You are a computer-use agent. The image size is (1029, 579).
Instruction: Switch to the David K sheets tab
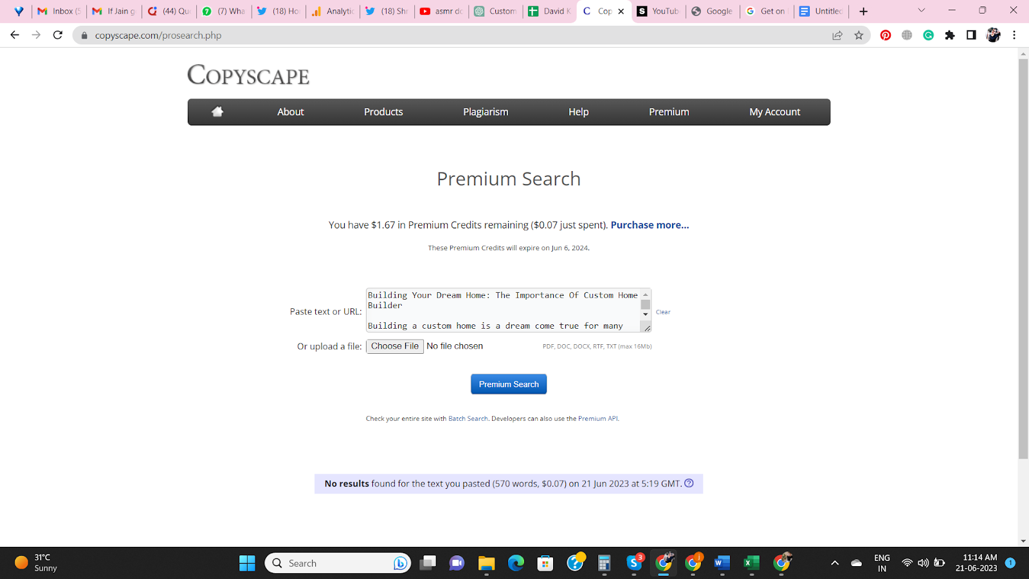click(550, 11)
